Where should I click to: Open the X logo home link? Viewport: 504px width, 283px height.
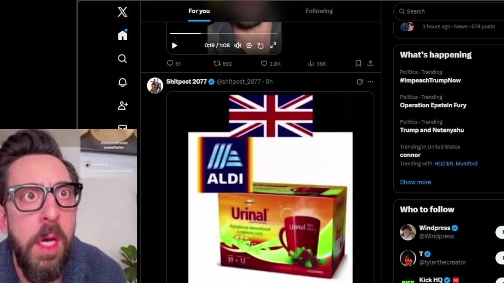tap(122, 12)
